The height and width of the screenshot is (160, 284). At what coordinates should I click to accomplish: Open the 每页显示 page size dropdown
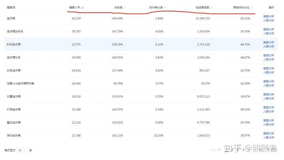[x=22, y=150]
